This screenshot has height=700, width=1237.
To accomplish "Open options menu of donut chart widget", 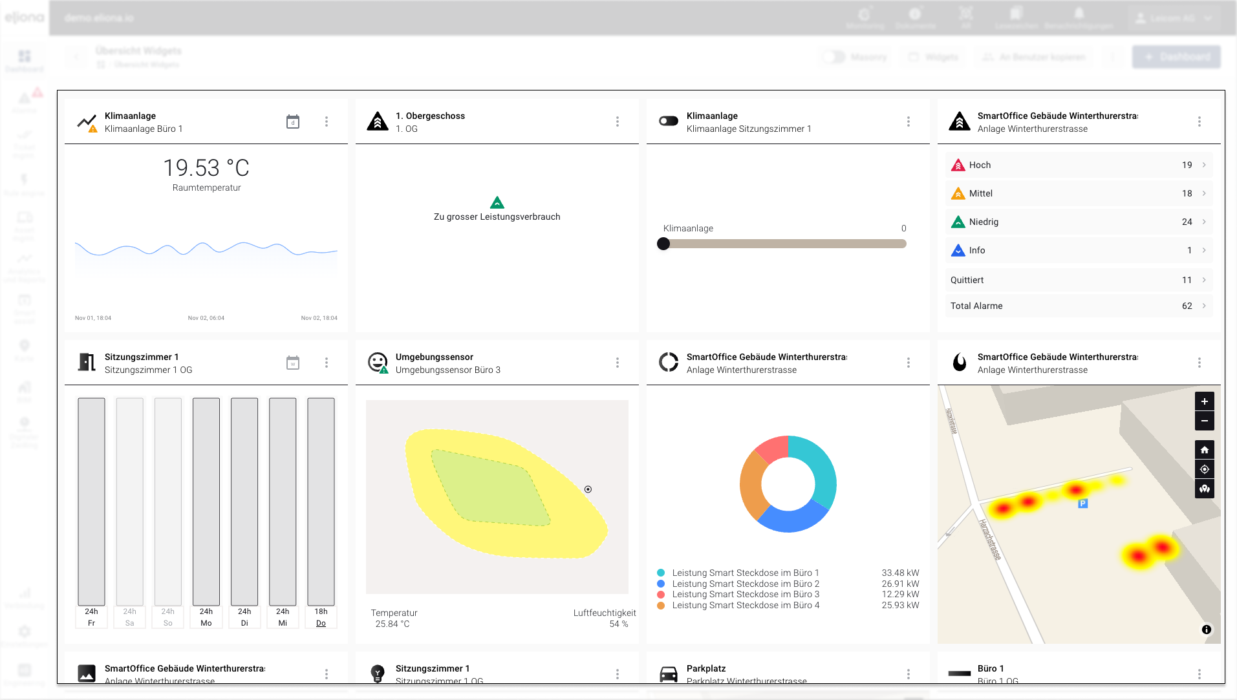I will pos(909,363).
